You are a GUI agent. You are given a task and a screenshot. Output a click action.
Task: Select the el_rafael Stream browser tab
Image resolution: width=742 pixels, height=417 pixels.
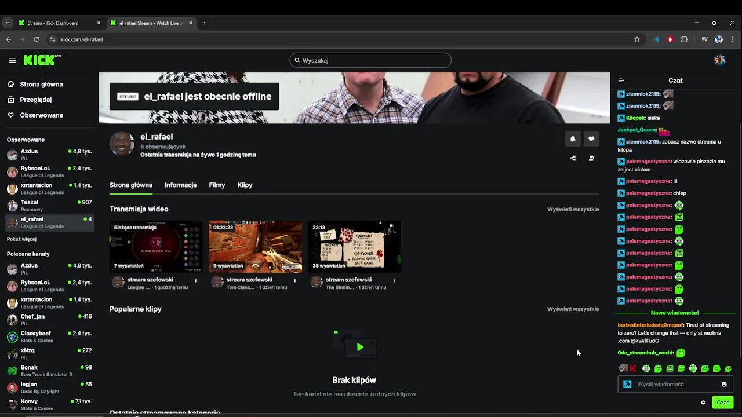tap(151, 23)
